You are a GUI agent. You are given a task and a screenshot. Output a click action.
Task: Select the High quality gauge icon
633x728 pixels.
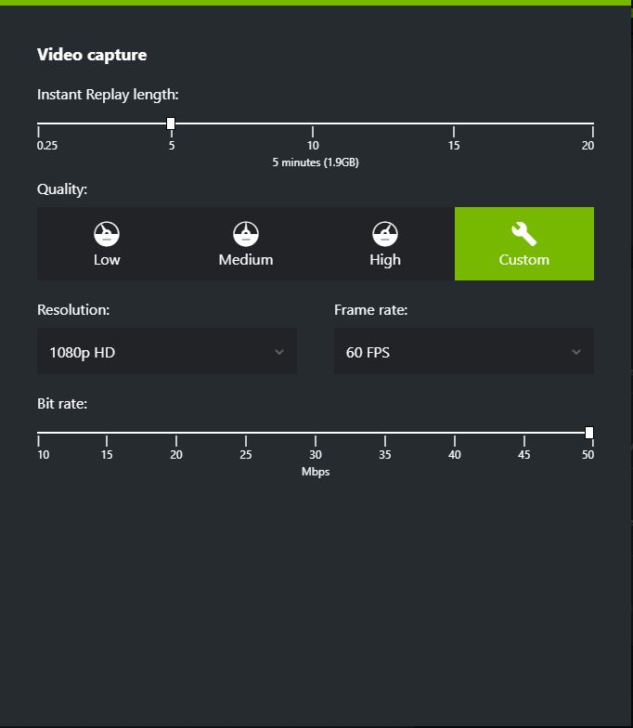(x=385, y=234)
